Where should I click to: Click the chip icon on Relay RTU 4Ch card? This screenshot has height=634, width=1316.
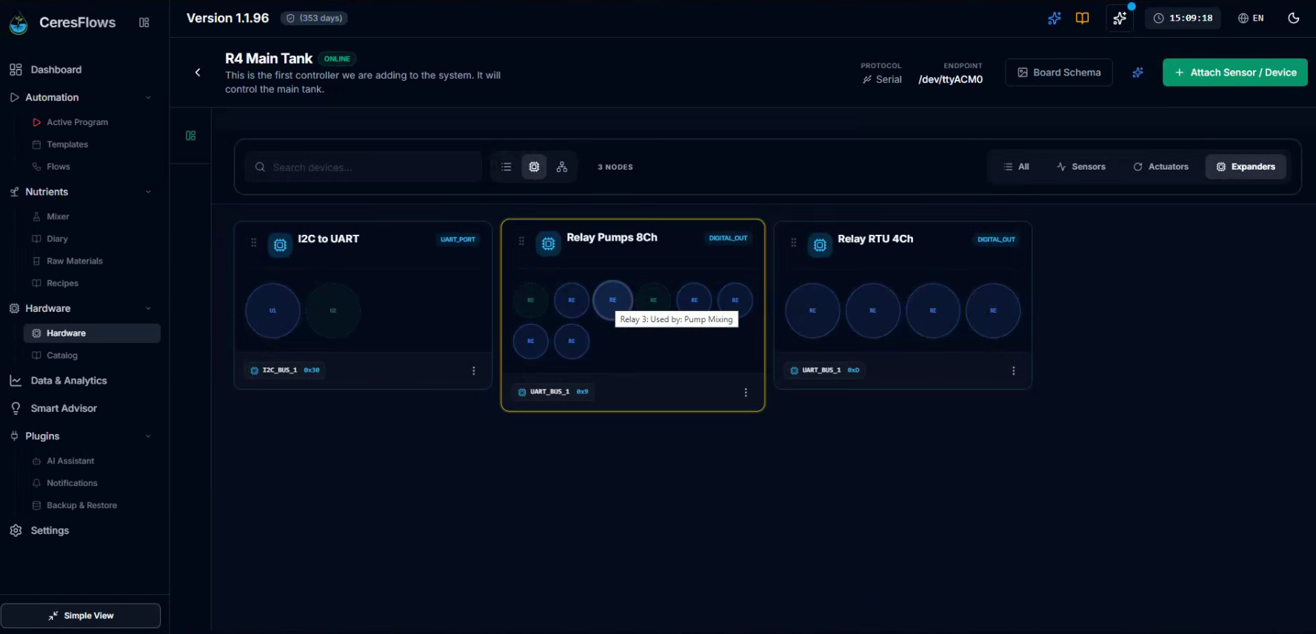tap(820, 244)
